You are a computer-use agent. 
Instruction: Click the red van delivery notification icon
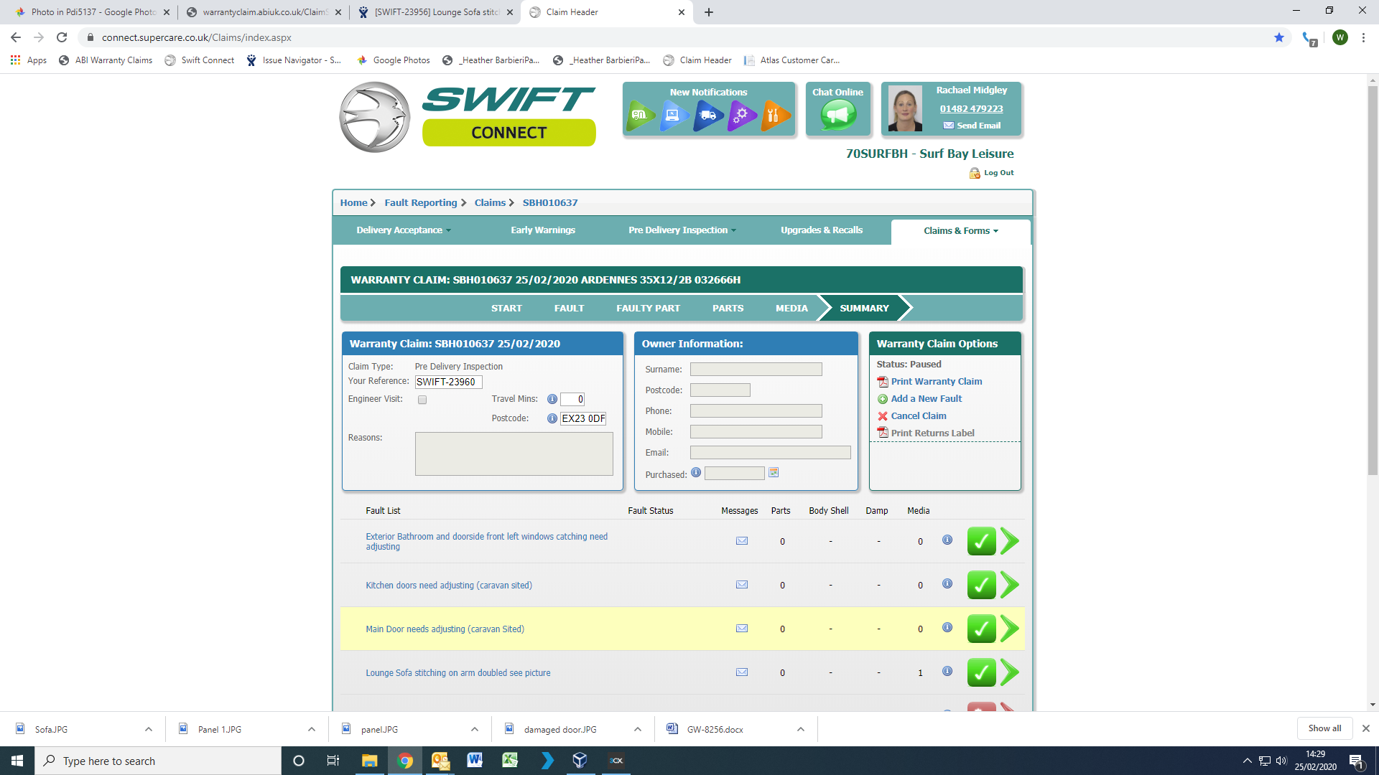click(708, 115)
